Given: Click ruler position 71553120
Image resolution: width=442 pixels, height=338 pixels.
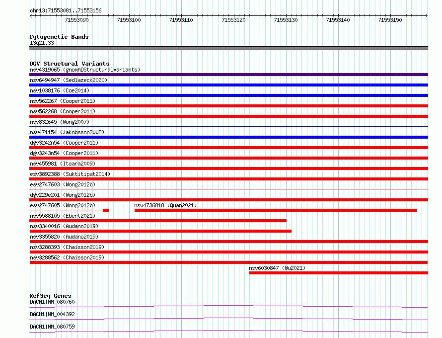Looking at the screenshot, I should coord(234,20).
